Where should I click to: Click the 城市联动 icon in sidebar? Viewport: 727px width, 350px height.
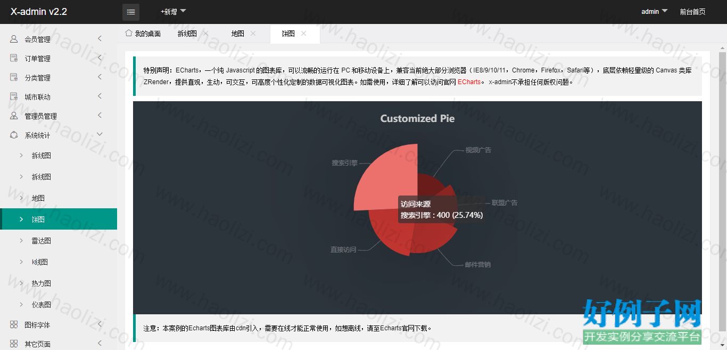14,96
